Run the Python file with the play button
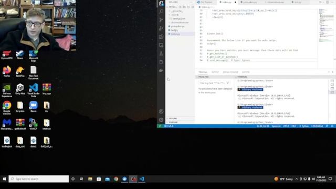 [x=320, y=2]
